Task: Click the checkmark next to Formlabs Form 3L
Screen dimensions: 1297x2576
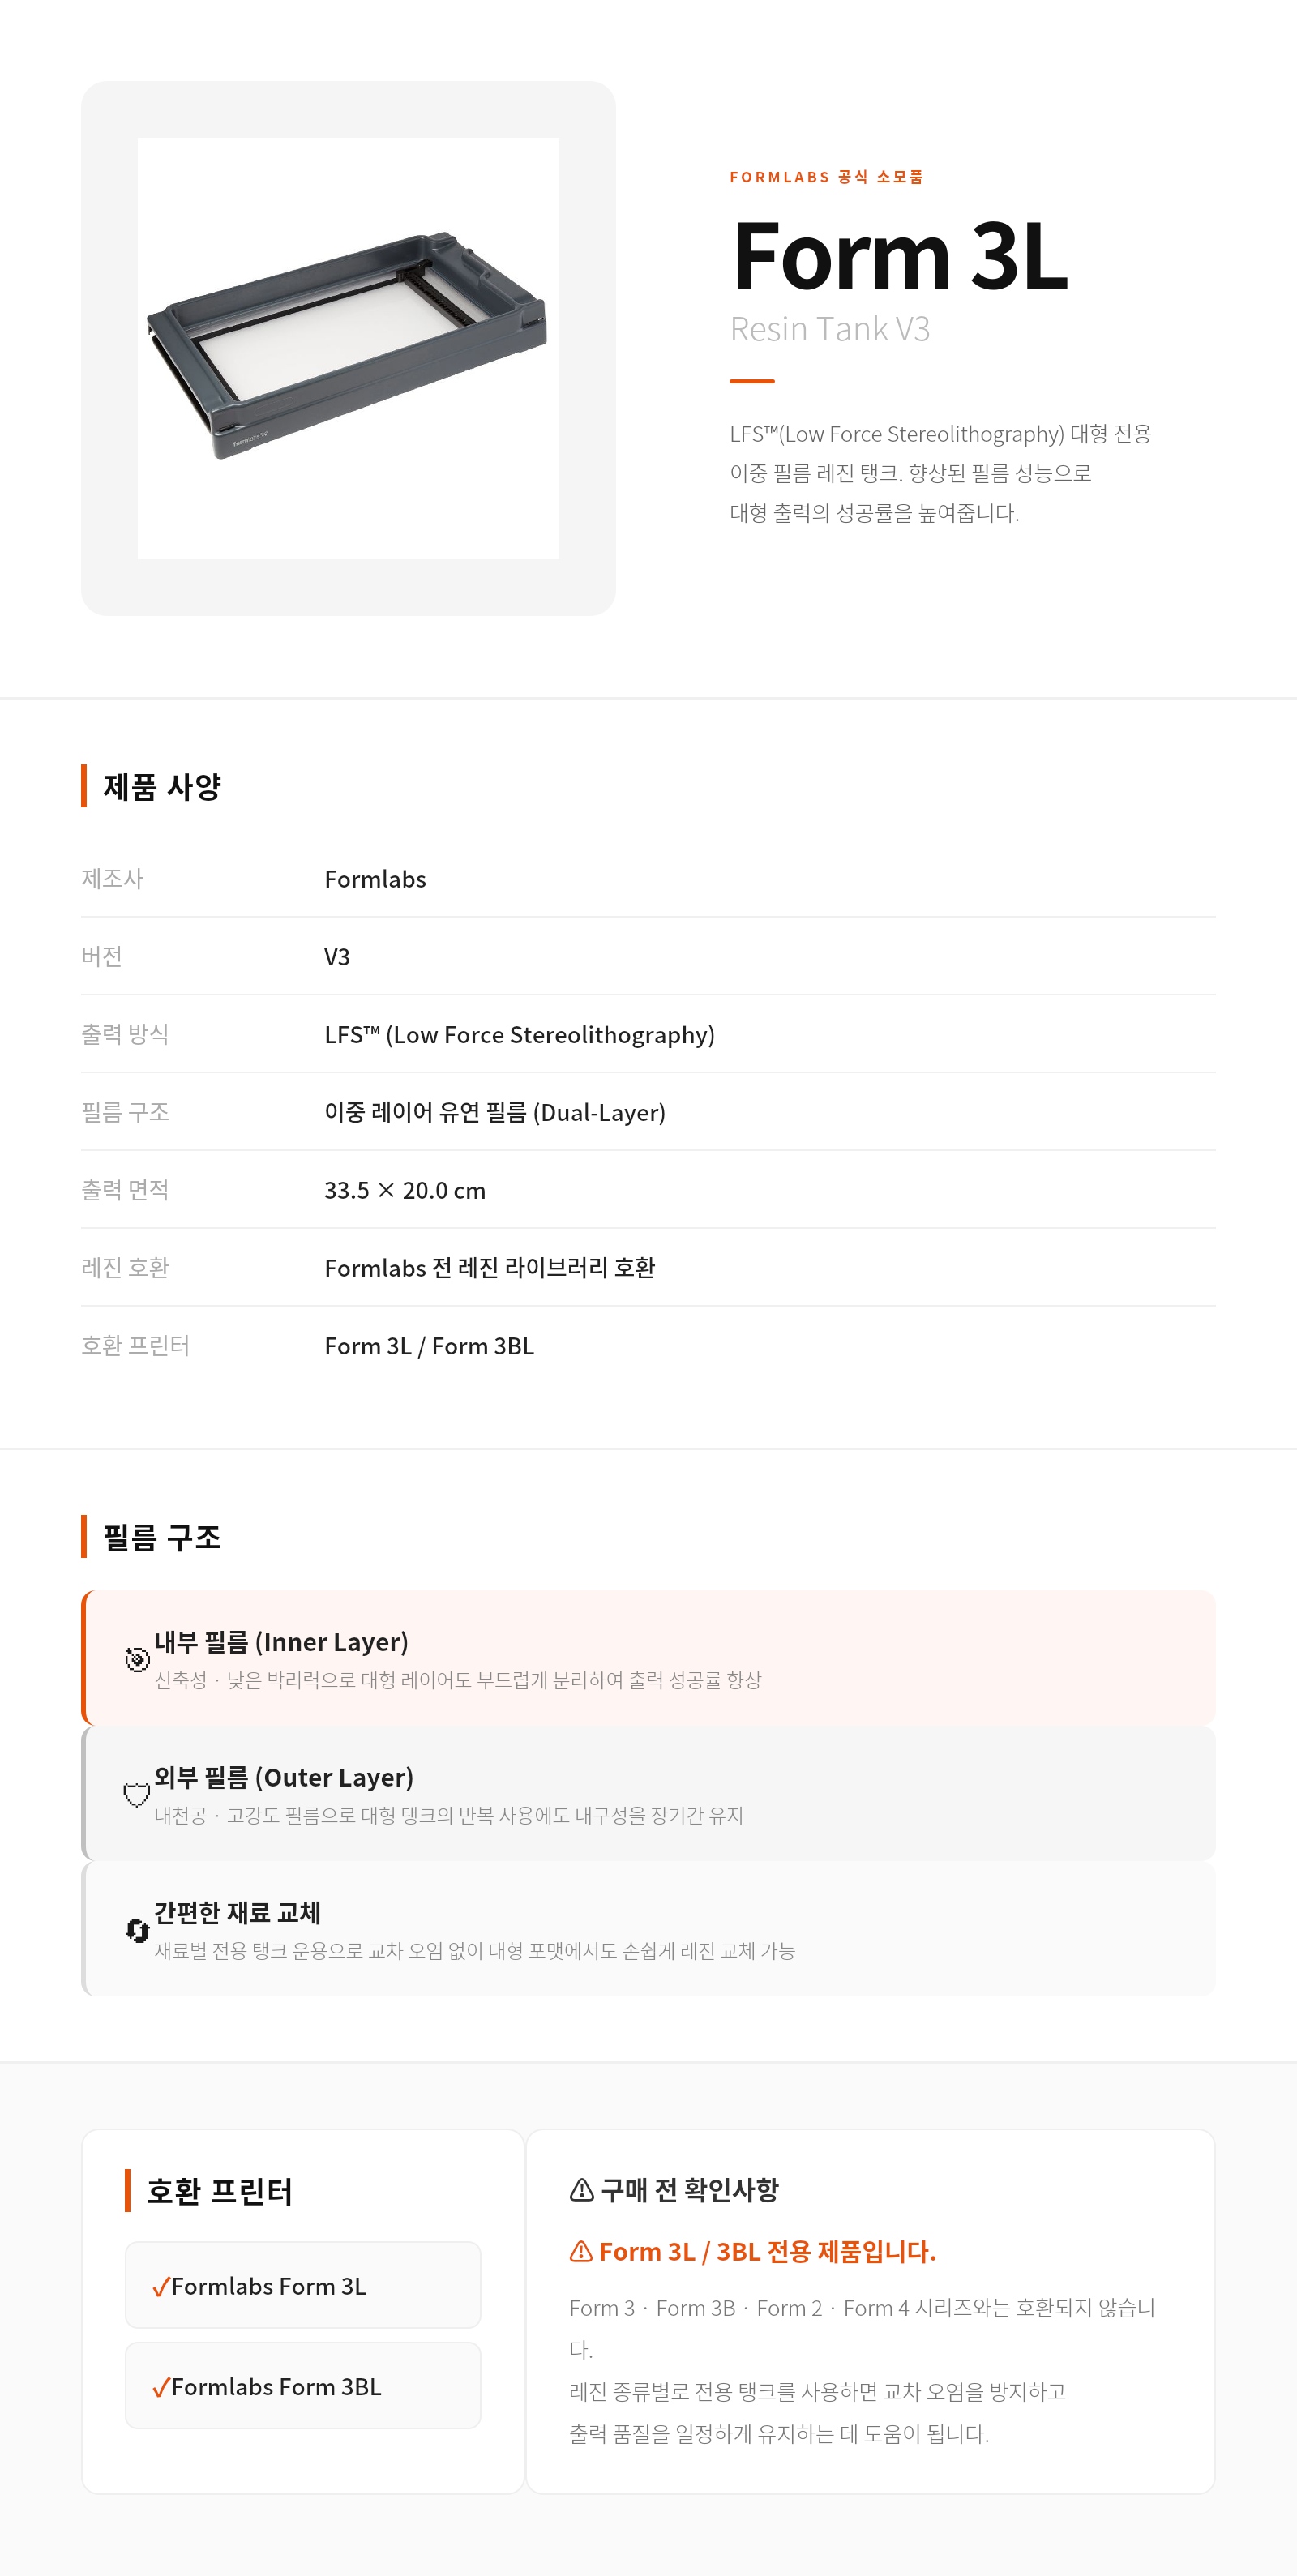Action: (160, 2287)
